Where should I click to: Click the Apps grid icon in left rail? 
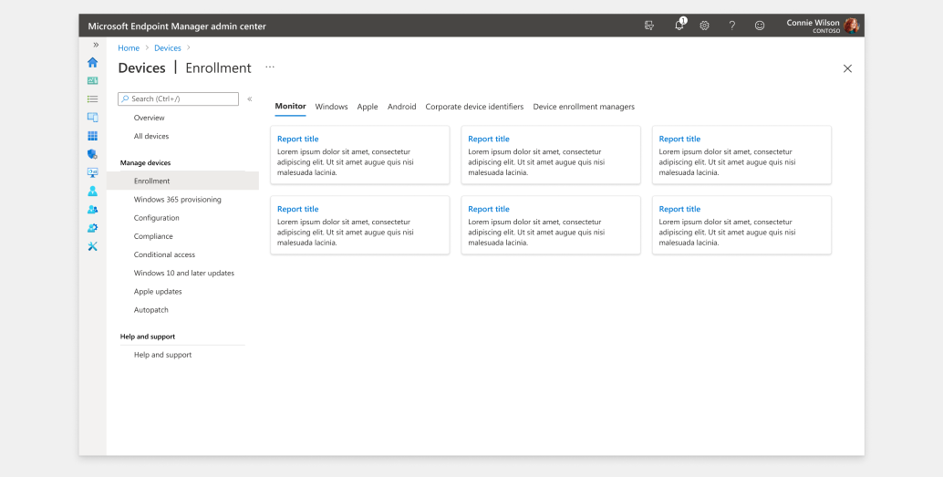(92, 136)
